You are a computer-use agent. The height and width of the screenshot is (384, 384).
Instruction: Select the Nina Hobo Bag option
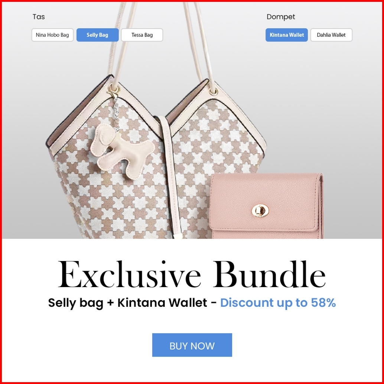52,35
